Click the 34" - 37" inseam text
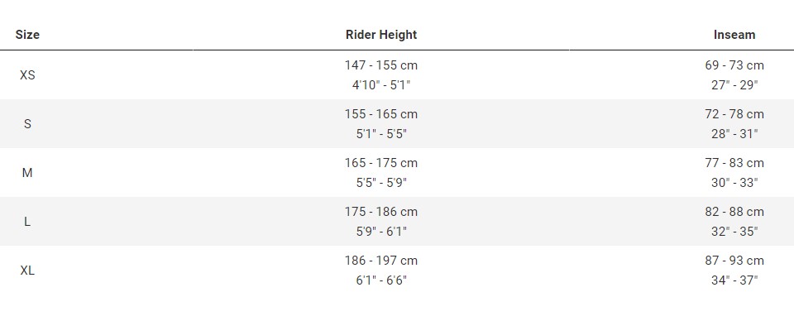The height and width of the screenshot is (321, 794). coord(734,280)
